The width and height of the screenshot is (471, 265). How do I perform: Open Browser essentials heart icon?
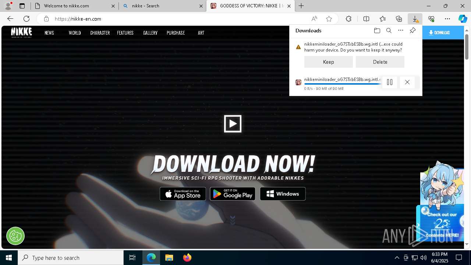click(431, 19)
